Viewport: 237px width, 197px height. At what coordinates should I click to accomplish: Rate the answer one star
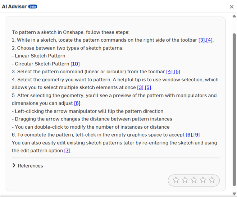tap(176, 180)
